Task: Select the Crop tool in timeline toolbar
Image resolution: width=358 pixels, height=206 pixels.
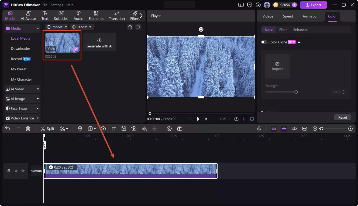Action: pos(113,129)
